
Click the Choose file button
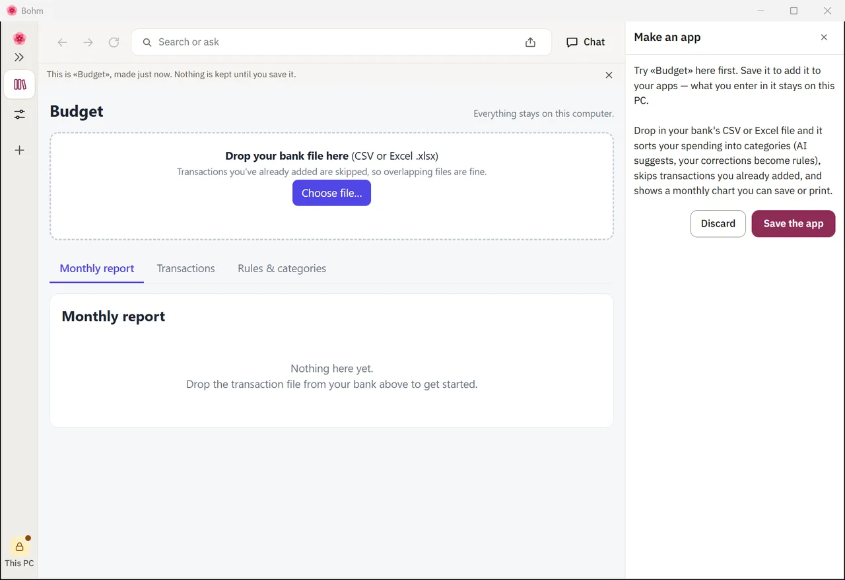point(331,193)
